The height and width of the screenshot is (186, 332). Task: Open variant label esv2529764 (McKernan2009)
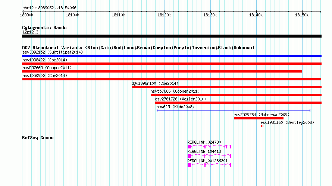point(261,115)
